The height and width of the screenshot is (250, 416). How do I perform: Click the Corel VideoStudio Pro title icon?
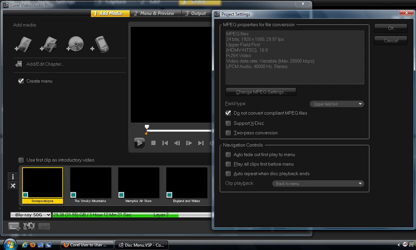click(6, 5)
